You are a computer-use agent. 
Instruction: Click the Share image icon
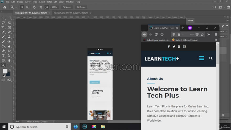click(228, 7)
